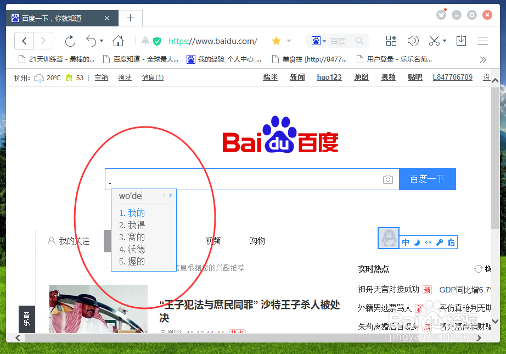Viewport: 506px width, 354px height.
Task: Show next IME candidates page arrow
Action: (171, 195)
